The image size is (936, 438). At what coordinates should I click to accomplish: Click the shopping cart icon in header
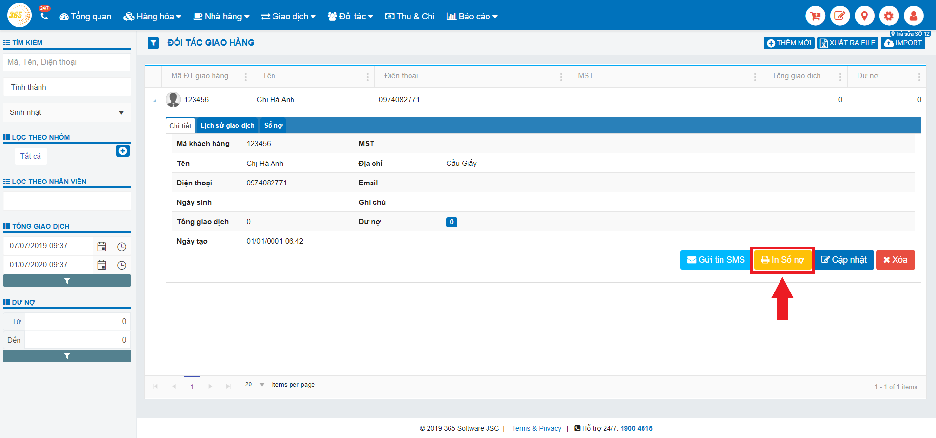[815, 16]
